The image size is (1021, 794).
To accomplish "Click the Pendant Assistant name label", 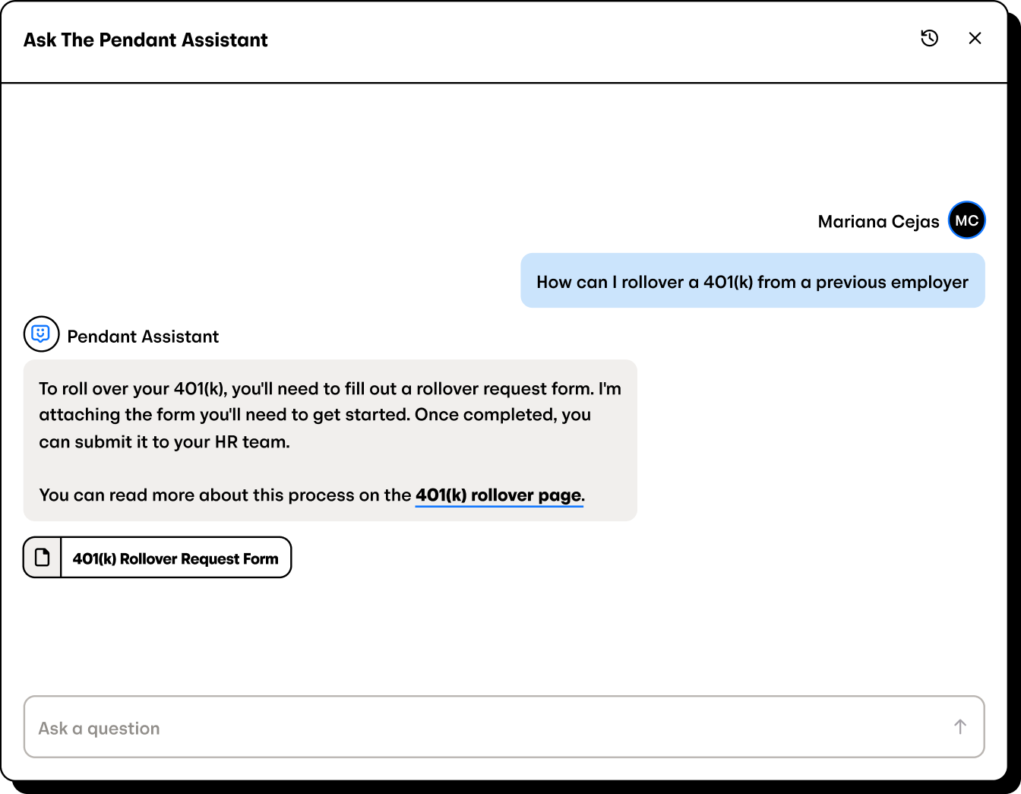I will [x=143, y=337].
